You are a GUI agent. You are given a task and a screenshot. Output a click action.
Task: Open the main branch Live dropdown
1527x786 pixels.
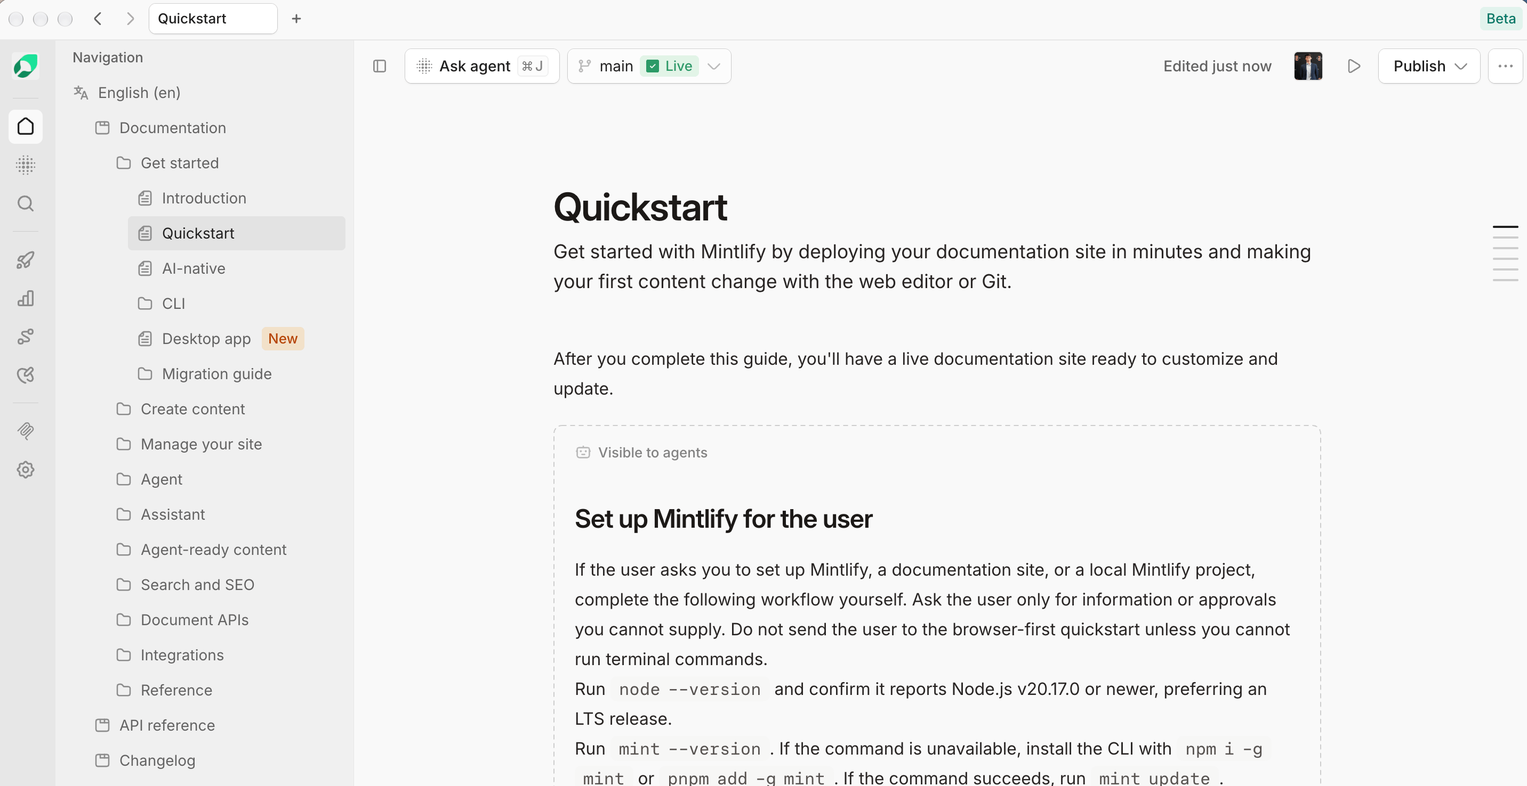pyautogui.click(x=649, y=65)
